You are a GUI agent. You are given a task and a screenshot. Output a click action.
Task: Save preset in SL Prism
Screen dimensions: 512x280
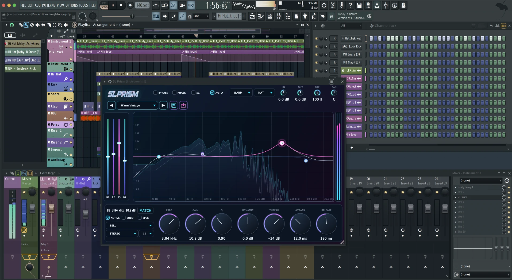(174, 105)
